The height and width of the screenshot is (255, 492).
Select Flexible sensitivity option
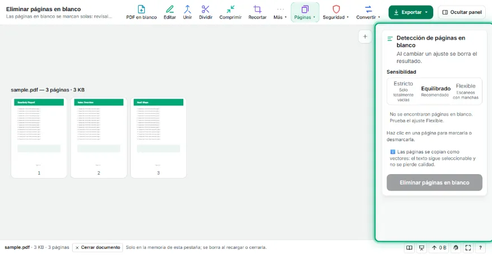click(465, 91)
